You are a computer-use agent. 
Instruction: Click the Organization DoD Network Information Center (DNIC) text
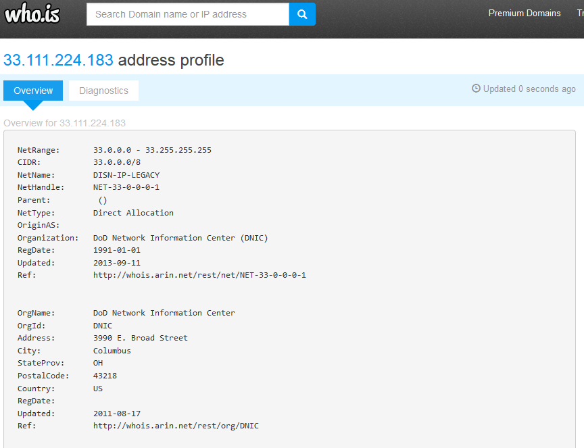coord(180,238)
